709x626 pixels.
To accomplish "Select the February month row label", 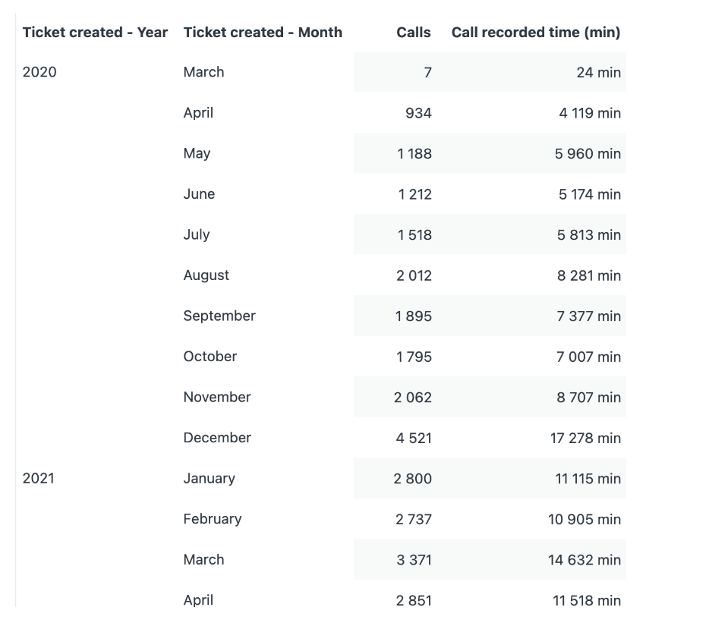I will point(212,519).
